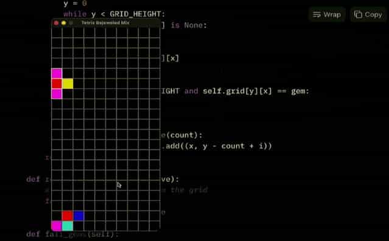
Task: Click the red gem near the bottom
Action: click(68, 215)
